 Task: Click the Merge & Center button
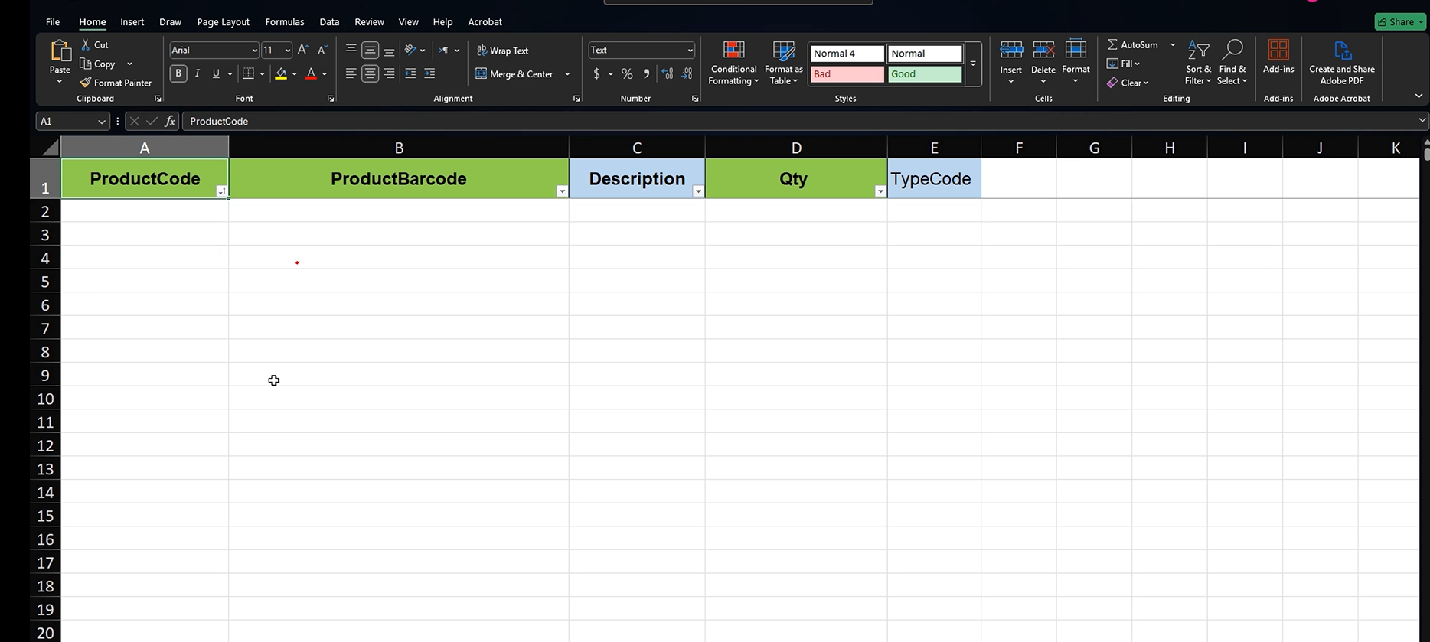coord(514,74)
